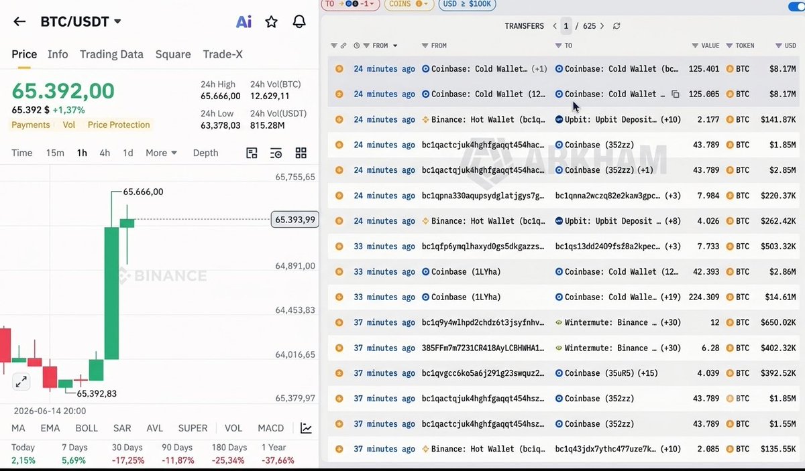Open the TO column filter icon
Viewport: 805px width, 471px height.
[558, 46]
